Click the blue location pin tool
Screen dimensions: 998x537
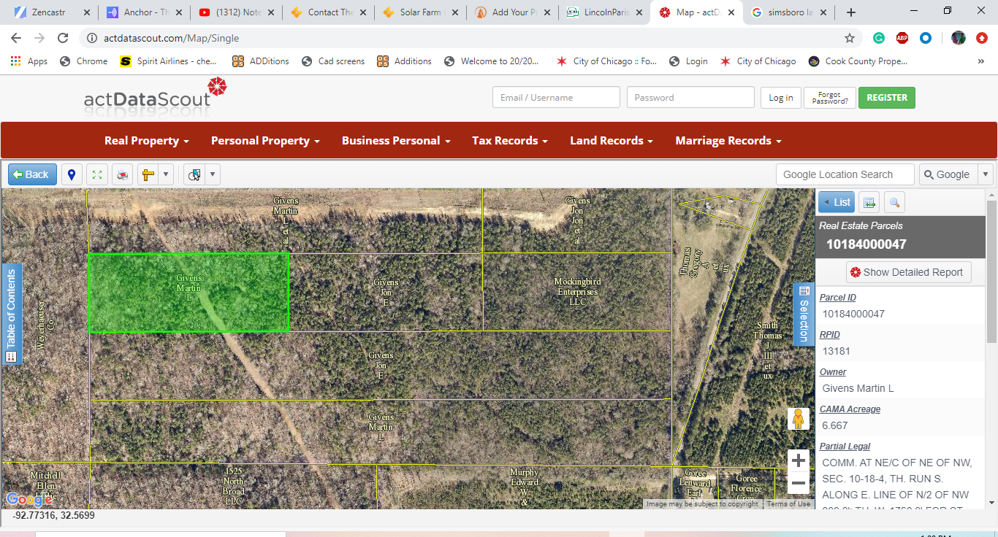[x=72, y=174]
